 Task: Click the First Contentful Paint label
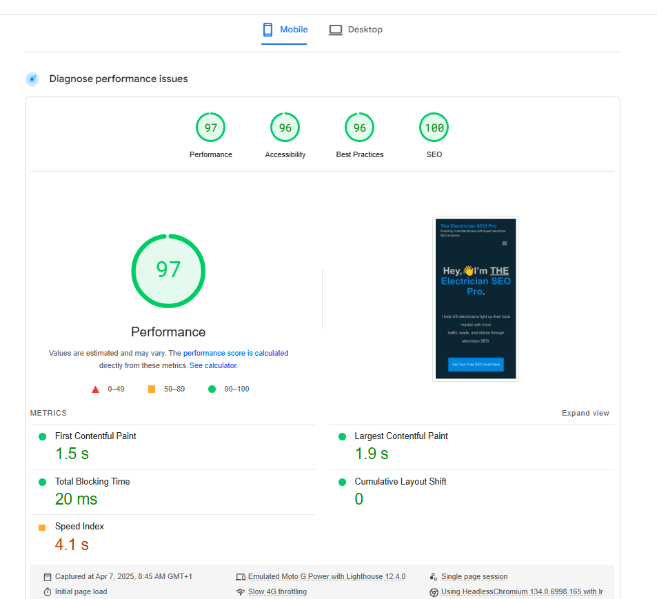point(96,436)
